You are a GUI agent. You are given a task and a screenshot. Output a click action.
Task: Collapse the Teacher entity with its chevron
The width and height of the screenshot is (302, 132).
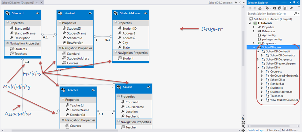pyautogui.click(x=93, y=90)
